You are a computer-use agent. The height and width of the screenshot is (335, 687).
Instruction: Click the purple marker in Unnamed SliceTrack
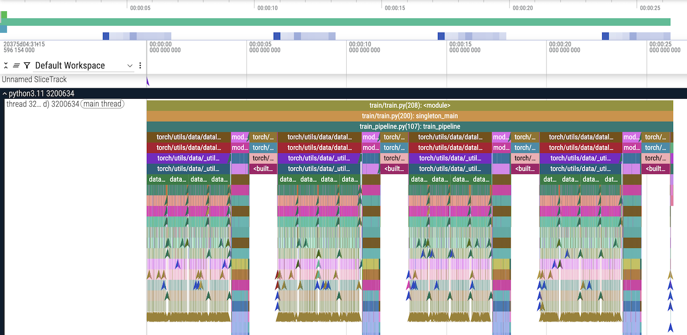tap(148, 81)
